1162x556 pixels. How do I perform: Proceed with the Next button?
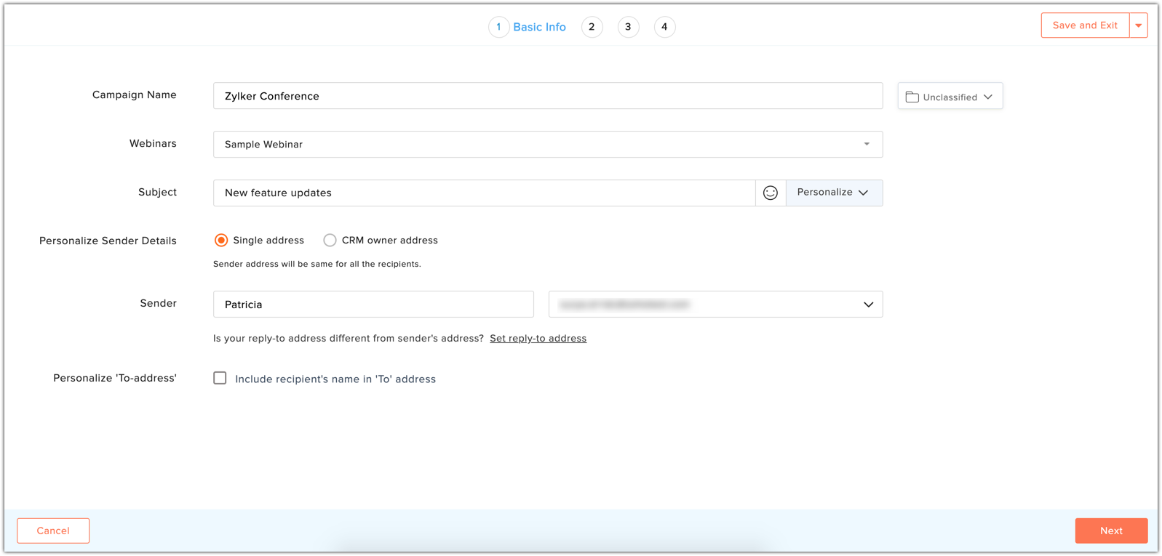(1111, 531)
